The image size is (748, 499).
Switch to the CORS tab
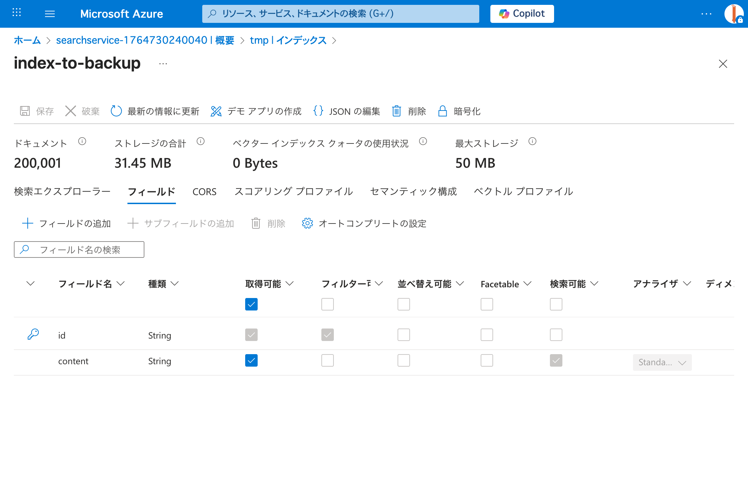(x=204, y=191)
